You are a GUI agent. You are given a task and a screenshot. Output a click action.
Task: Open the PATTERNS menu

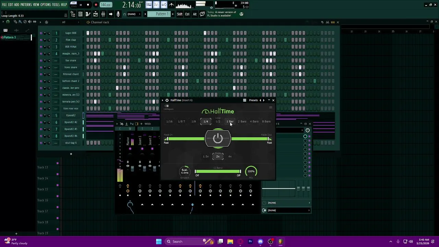(x=26, y=5)
